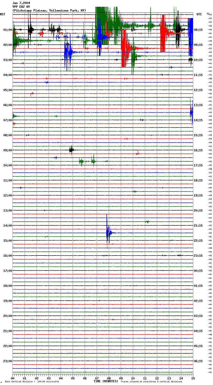This screenshot has width=213, height=385.
Task: Click the '09:15' UTC time label
Action: (198, 45)
